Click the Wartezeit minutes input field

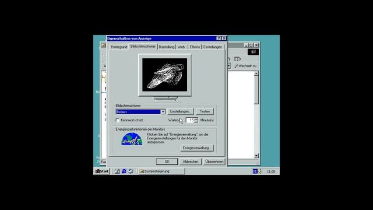click(190, 120)
